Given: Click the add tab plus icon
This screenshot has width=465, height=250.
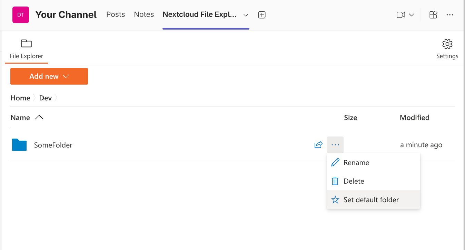Looking at the screenshot, I should coord(262,15).
